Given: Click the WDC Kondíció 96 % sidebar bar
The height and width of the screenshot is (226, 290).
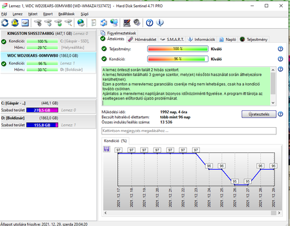Looking at the screenshot, I should 42,63.
